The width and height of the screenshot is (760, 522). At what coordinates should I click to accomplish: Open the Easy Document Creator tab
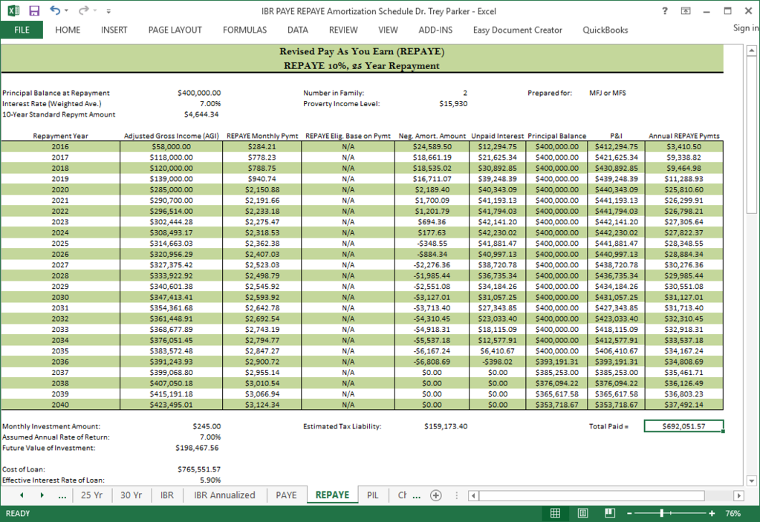[x=517, y=30]
